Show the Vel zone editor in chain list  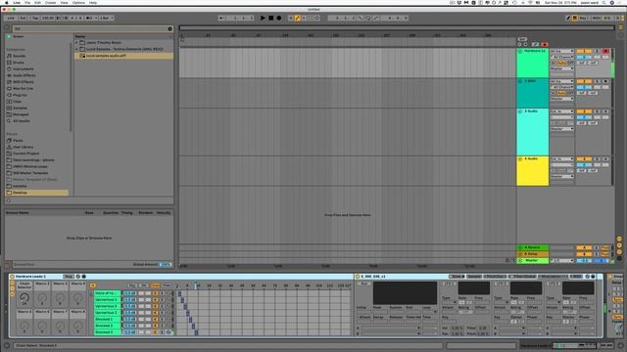[x=144, y=286]
